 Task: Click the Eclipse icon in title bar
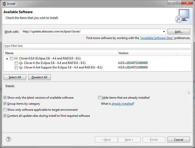[4, 4]
